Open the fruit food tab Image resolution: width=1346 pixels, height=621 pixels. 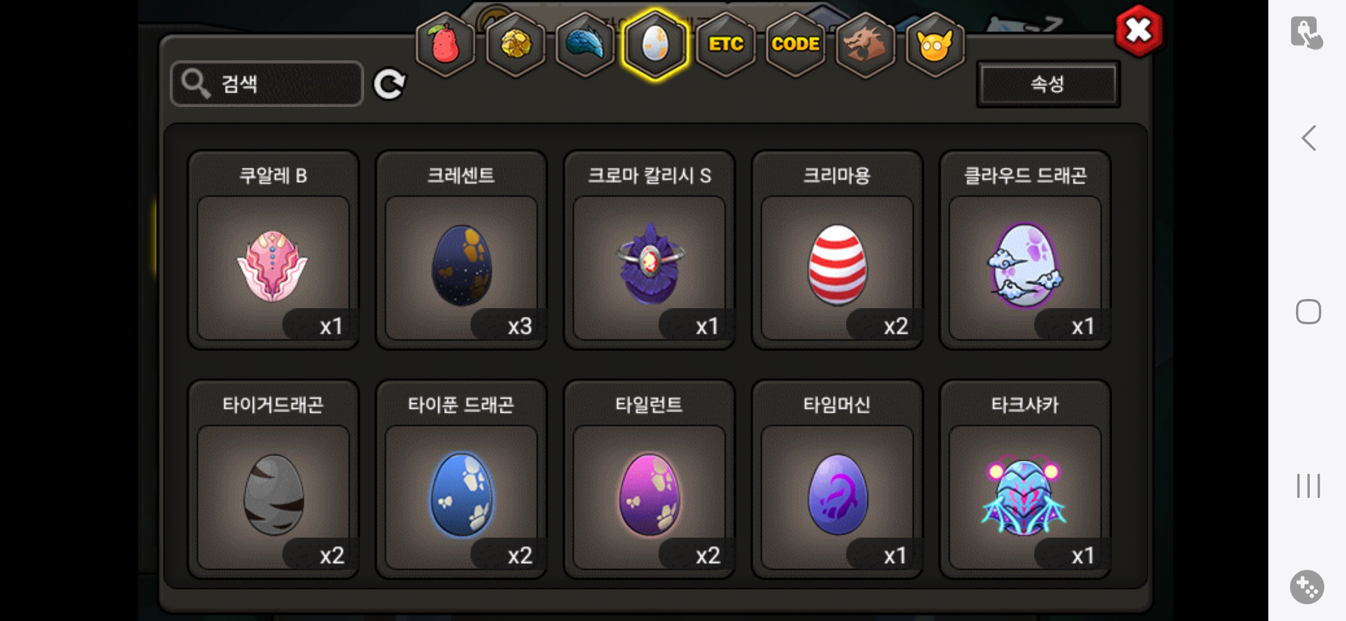446,44
